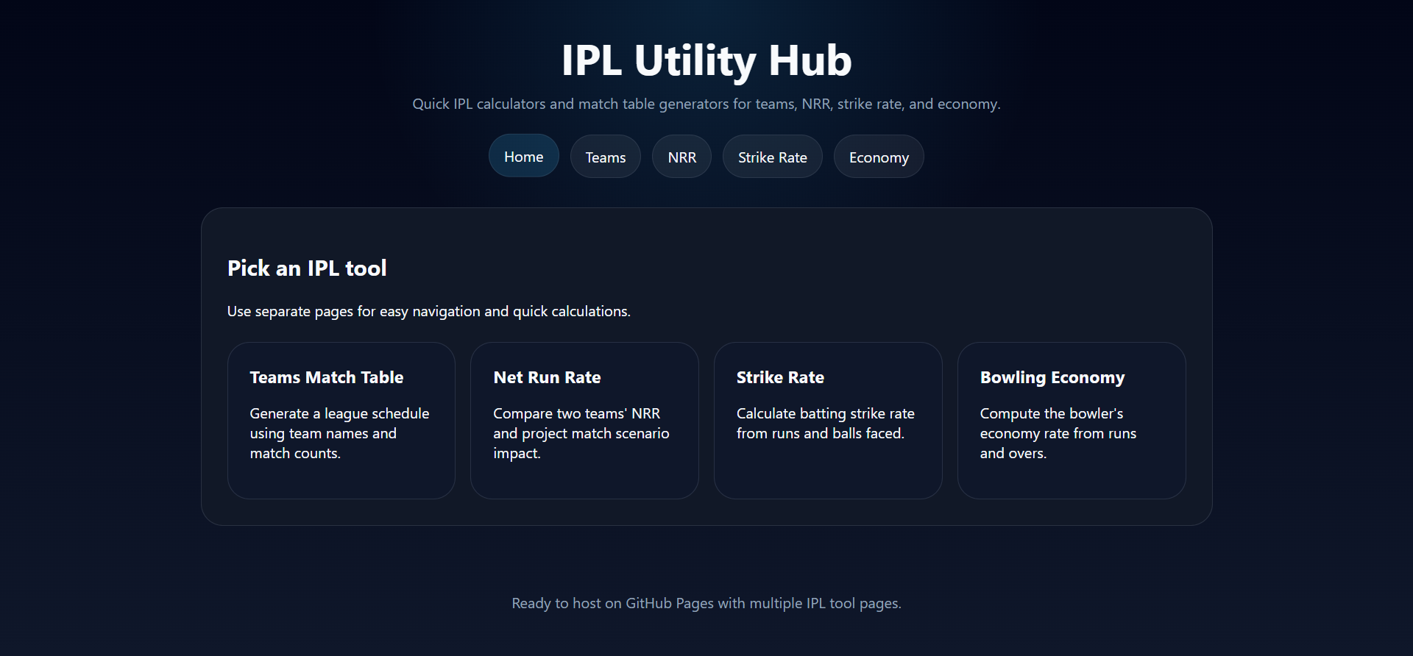
Task: Click 'Ready to host on GitHub Pages' footer
Action: [706, 603]
